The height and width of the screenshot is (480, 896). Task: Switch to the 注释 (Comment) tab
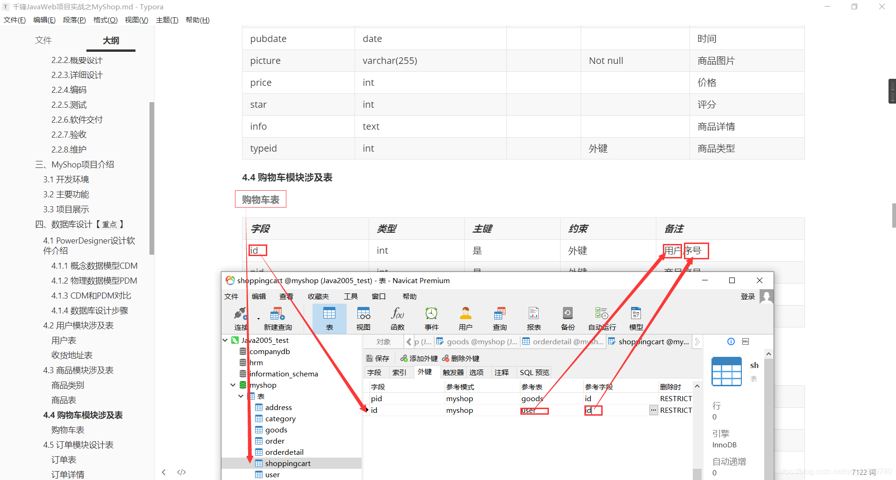click(x=502, y=372)
